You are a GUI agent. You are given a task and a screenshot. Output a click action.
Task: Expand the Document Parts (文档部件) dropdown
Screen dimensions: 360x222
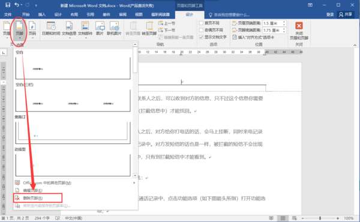coord(85,29)
